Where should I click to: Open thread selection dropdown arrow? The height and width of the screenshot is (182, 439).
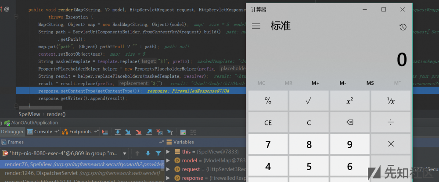[125, 153]
